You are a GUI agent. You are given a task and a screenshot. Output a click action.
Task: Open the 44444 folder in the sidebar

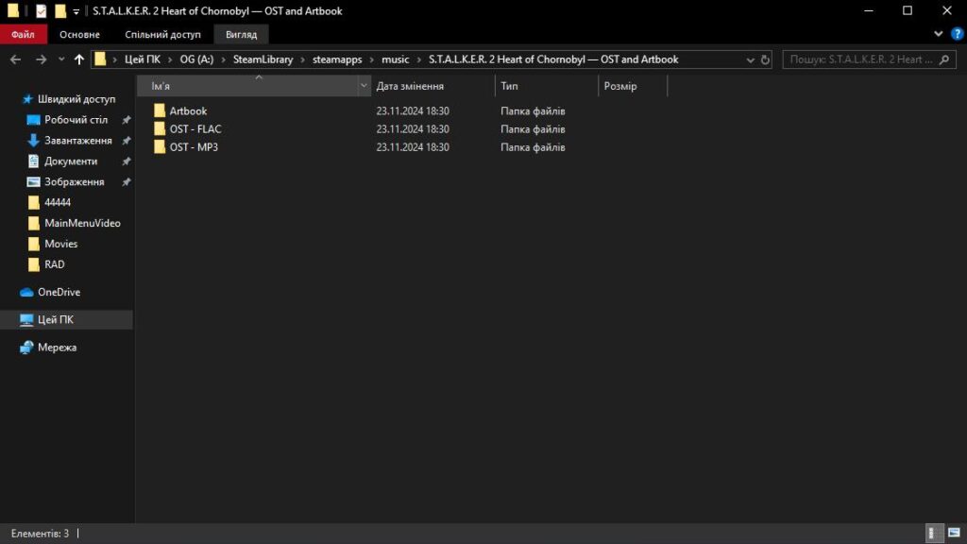pyautogui.click(x=58, y=202)
